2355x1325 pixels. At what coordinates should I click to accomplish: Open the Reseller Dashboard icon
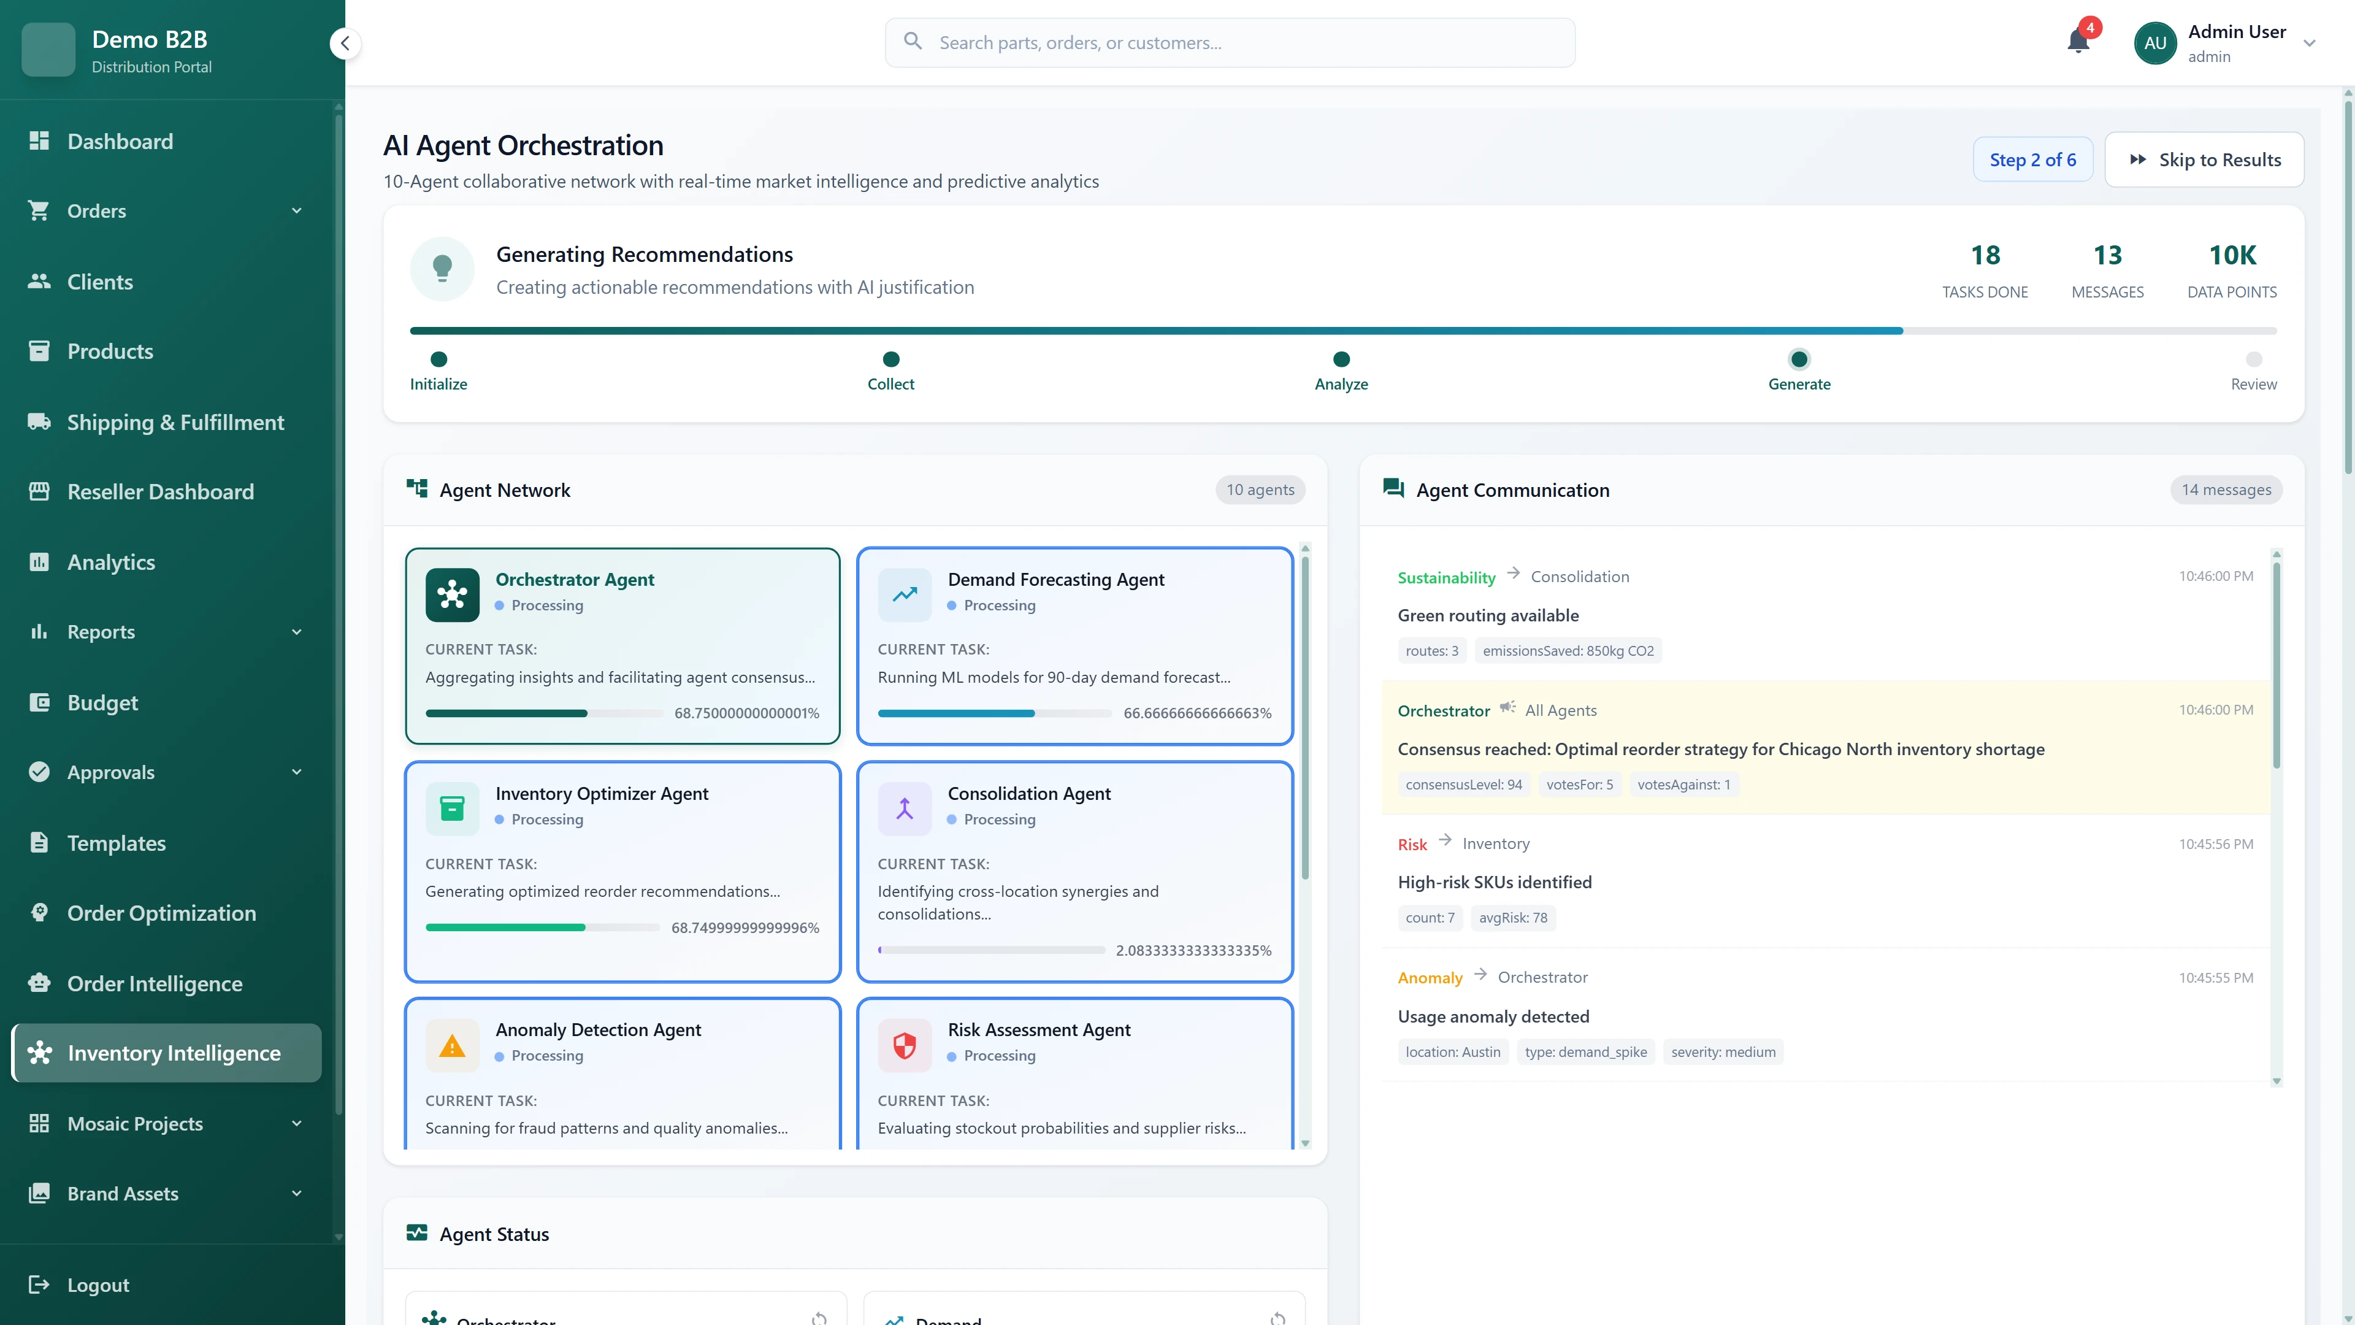pyautogui.click(x=39, y=491)
